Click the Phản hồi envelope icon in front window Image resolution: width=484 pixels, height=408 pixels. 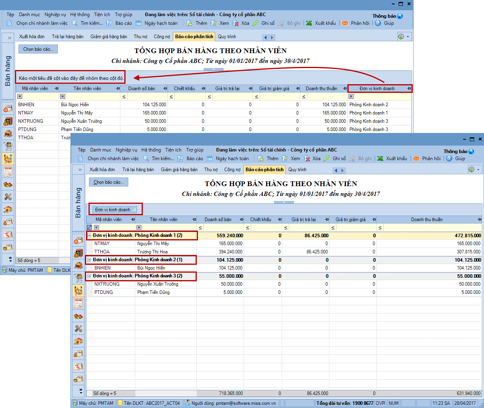pyautogui.click(x=416, y=159)
